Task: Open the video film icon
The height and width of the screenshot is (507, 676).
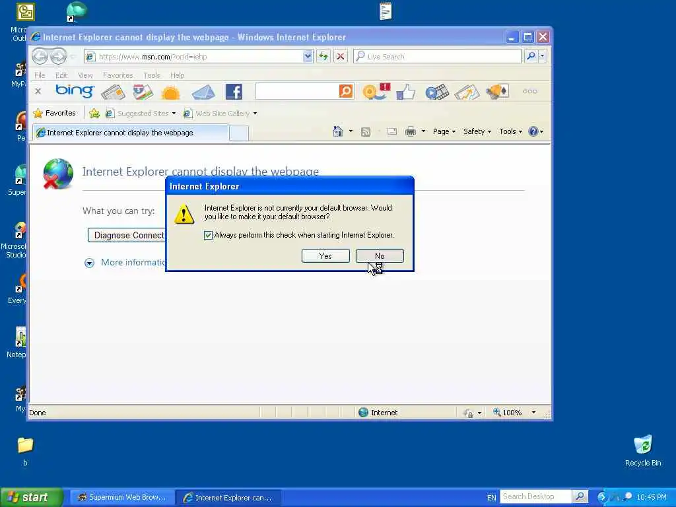Action: point(437,92)
